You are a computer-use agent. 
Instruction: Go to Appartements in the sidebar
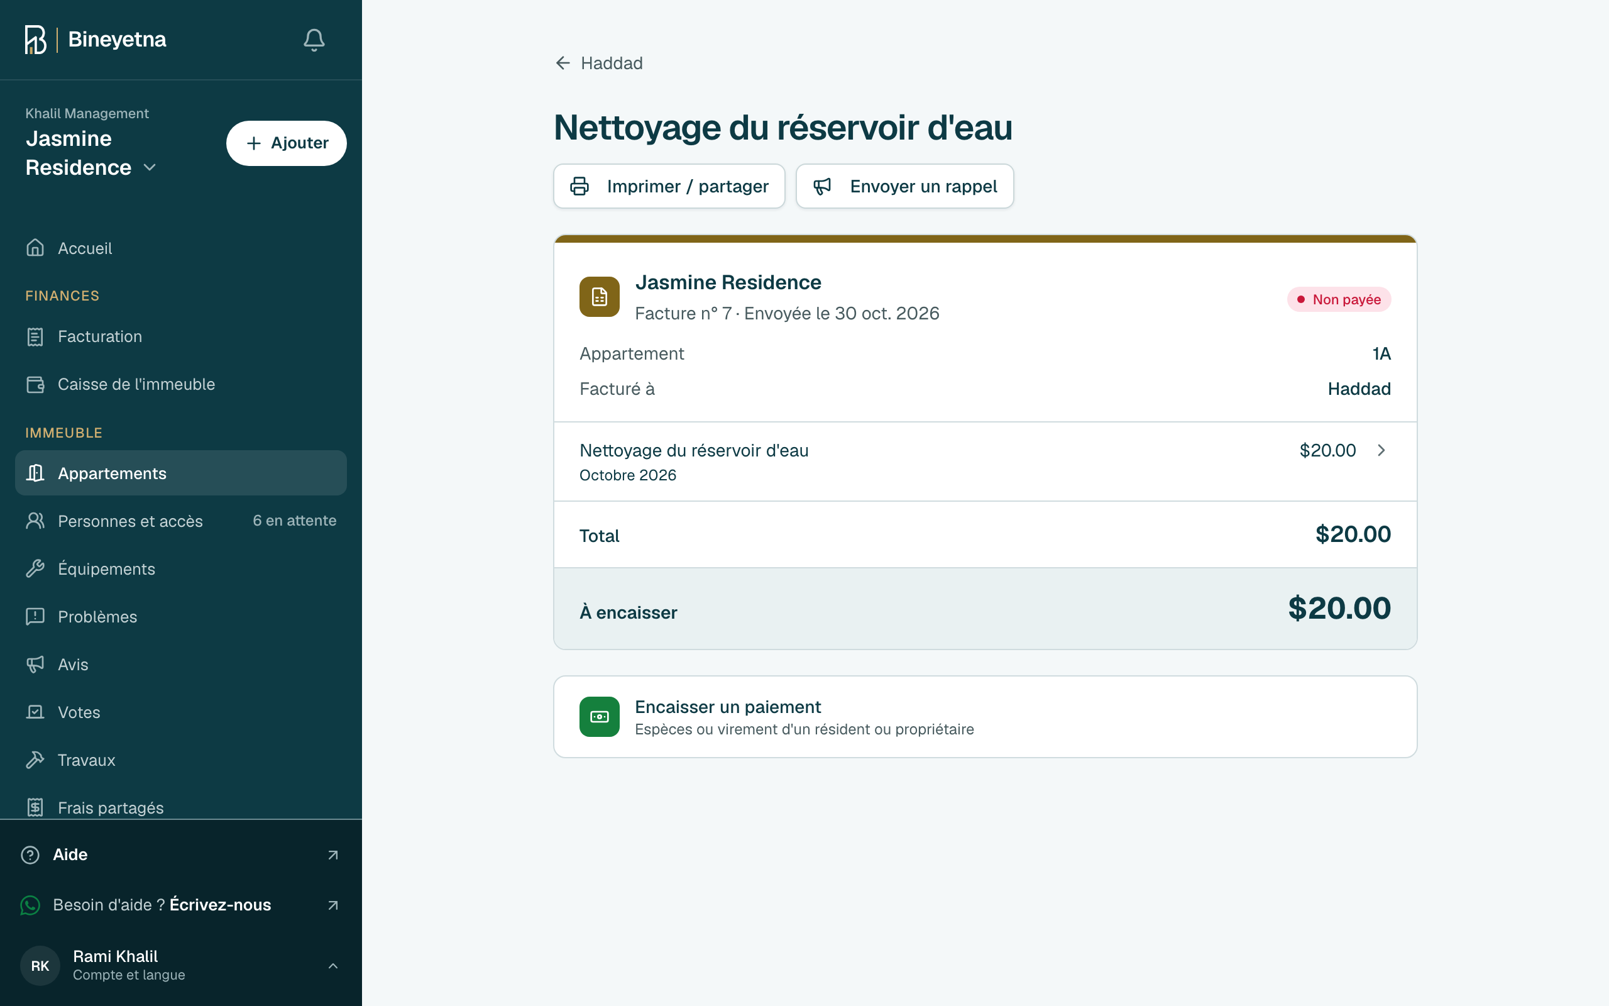tap(181, 473)
